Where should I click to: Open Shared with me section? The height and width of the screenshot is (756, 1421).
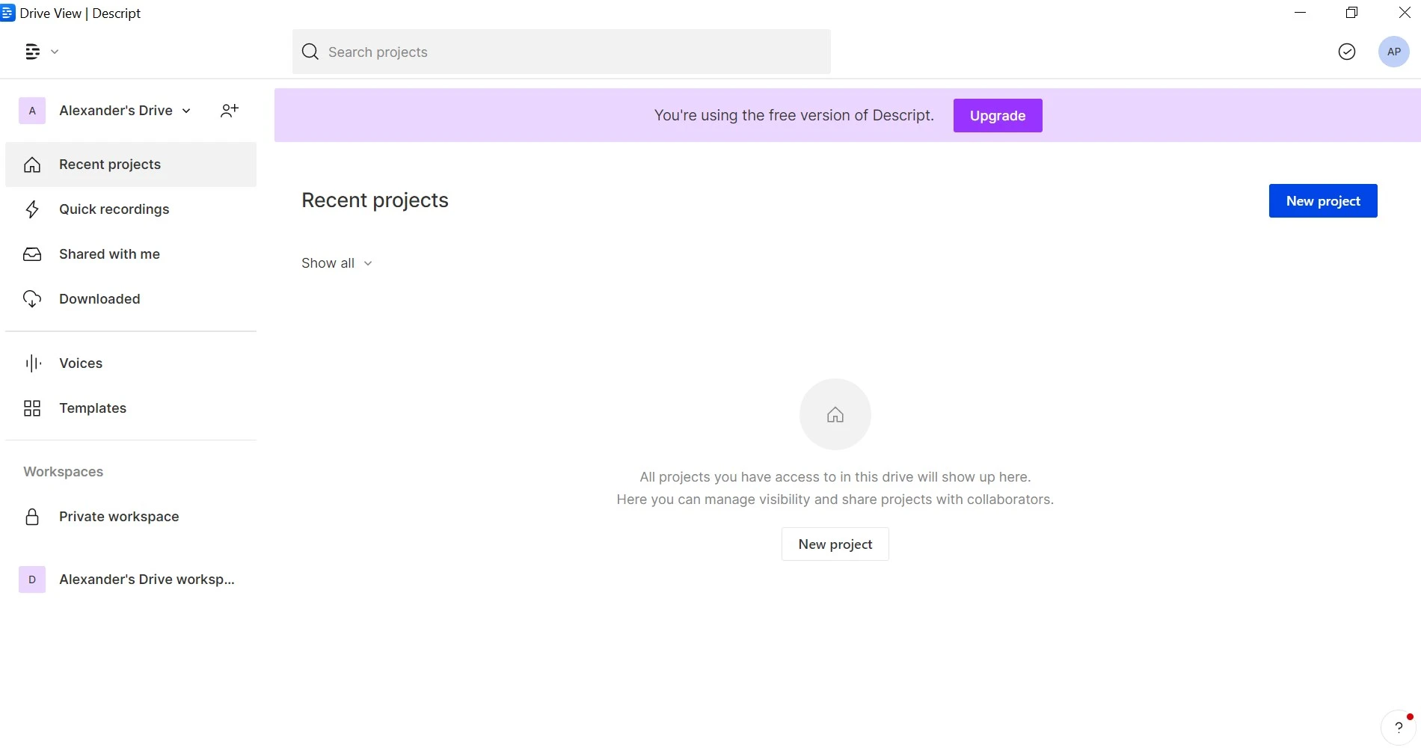coord(131,254)
